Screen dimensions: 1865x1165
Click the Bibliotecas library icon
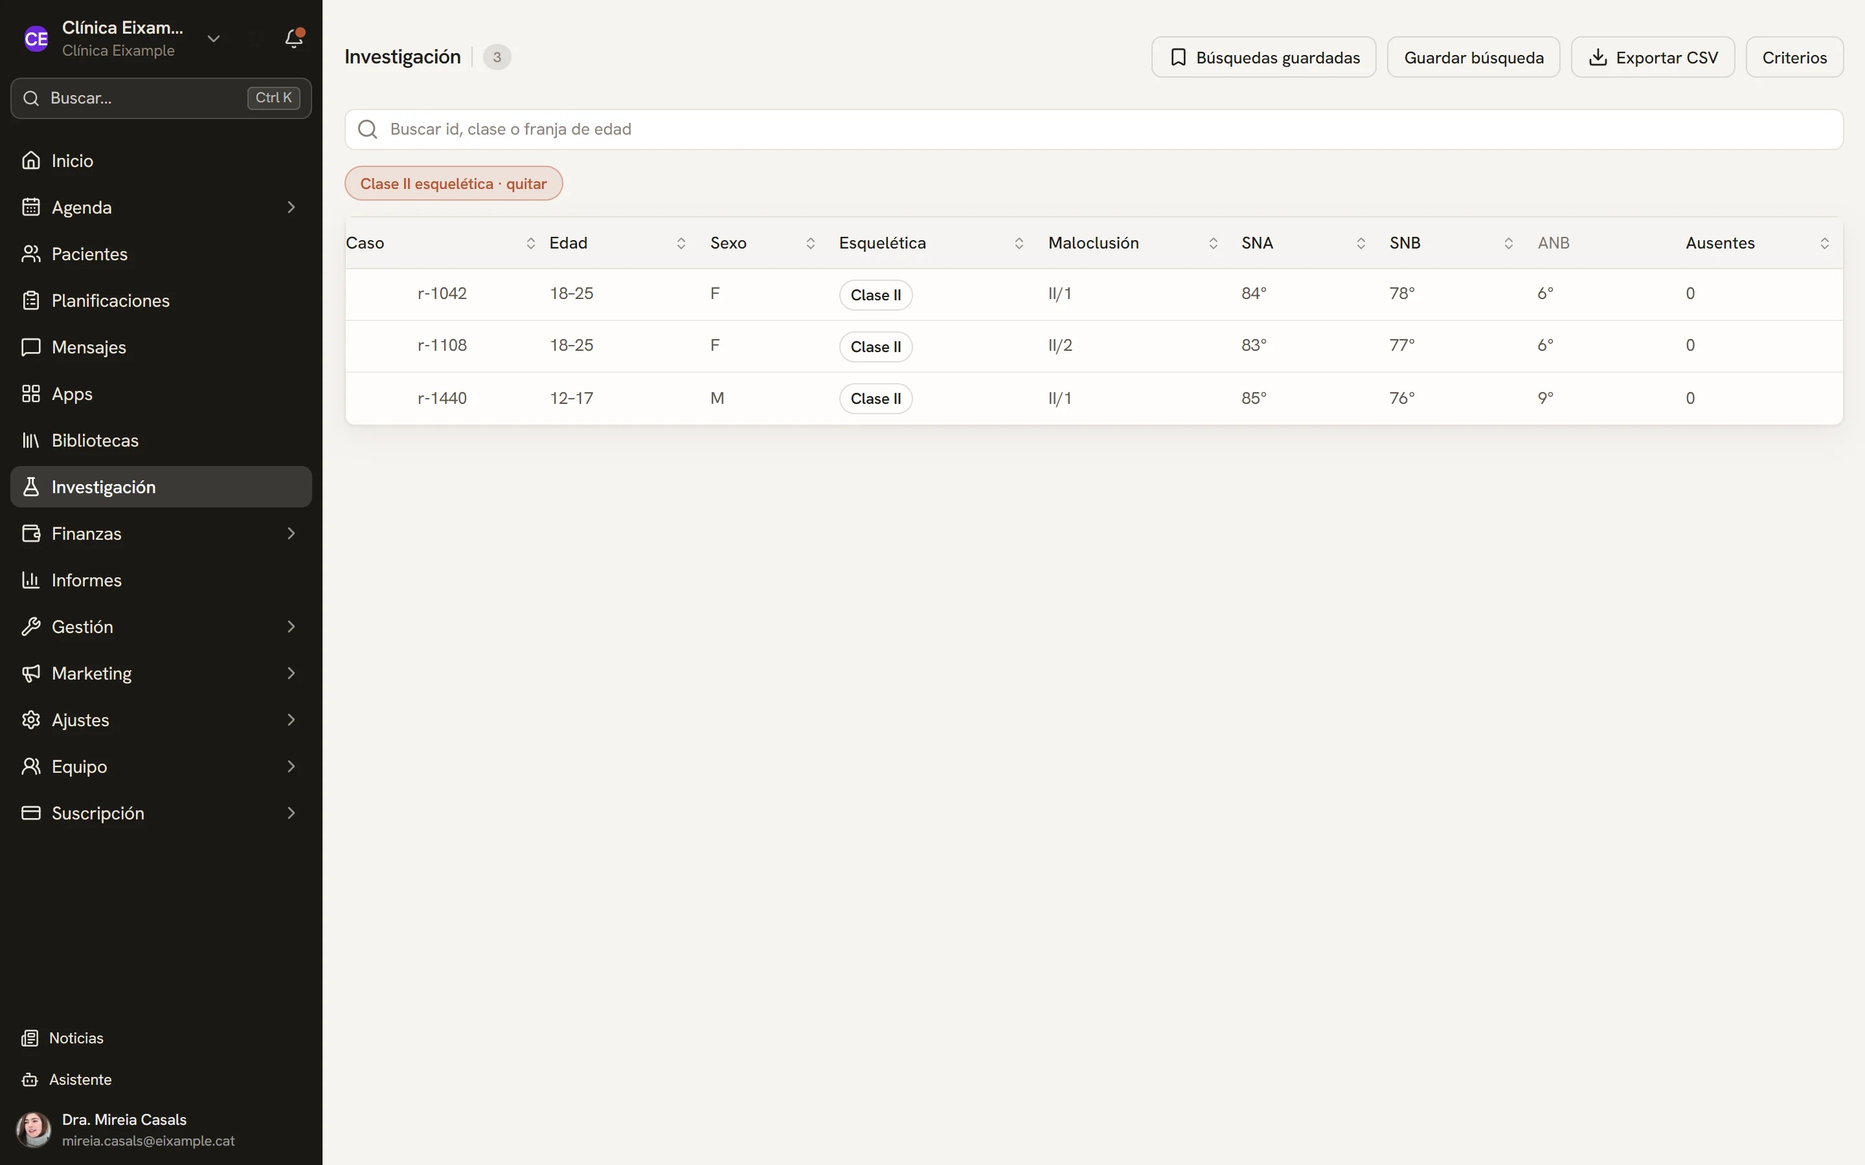tap(31, 440)
